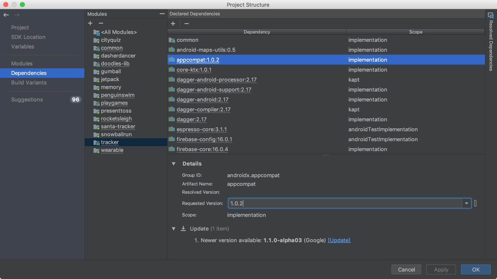Open the Requested Version dropdown
This screenshot has height=279, width=497.
[x=466, y=204]
